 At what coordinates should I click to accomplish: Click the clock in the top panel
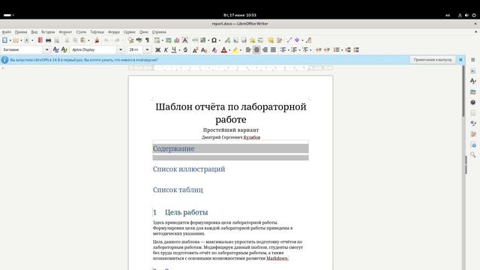point(240,15)
